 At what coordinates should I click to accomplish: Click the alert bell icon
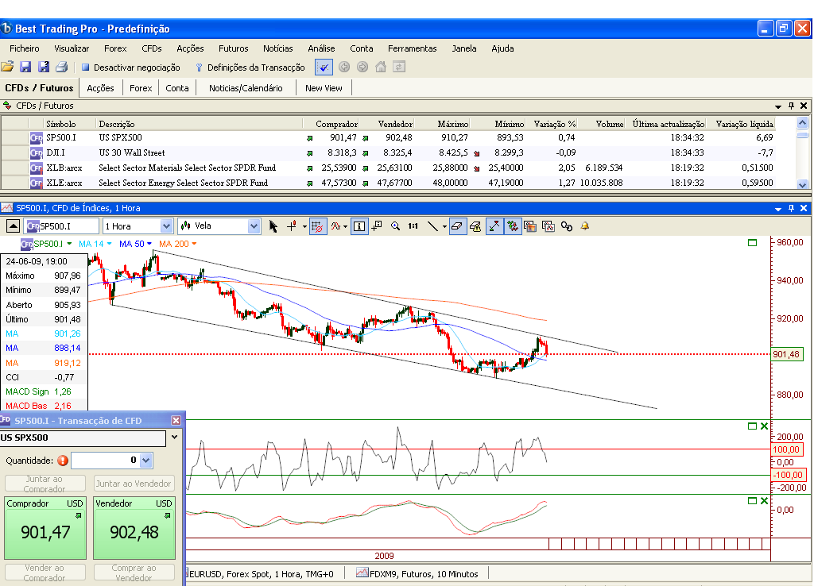584,226
